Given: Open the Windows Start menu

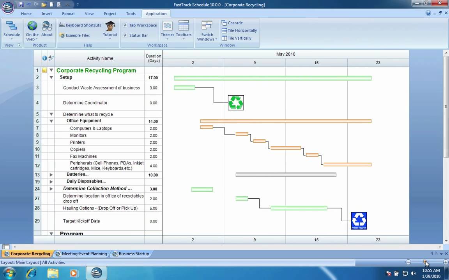Looking at the screenshot, I should [x=9, y=273].
